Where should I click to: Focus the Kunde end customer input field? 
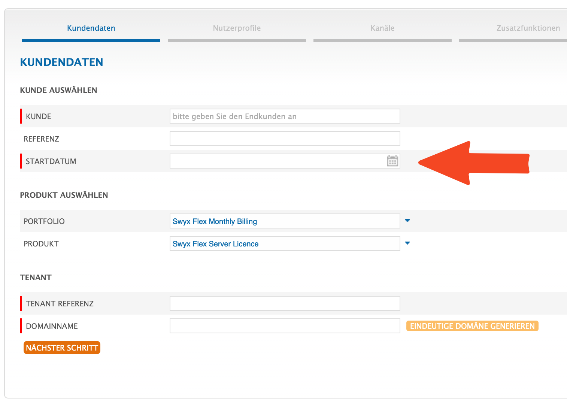tap(285, 116)
